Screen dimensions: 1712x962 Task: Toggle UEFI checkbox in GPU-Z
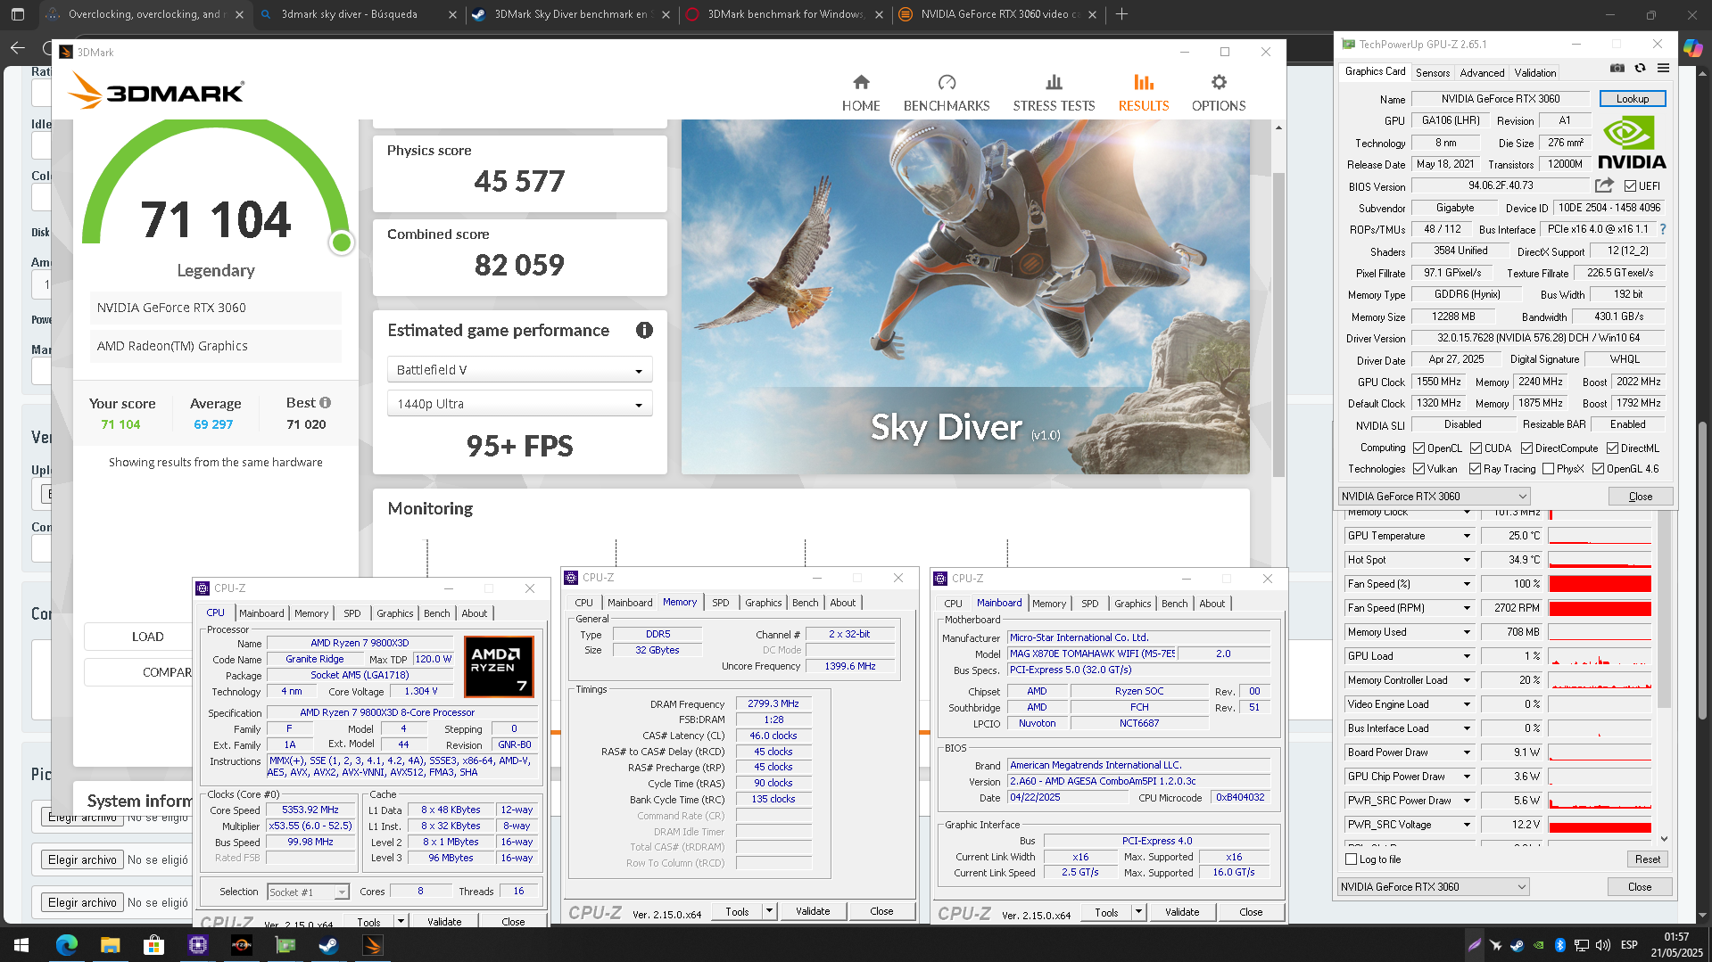tap(1630, 186)
